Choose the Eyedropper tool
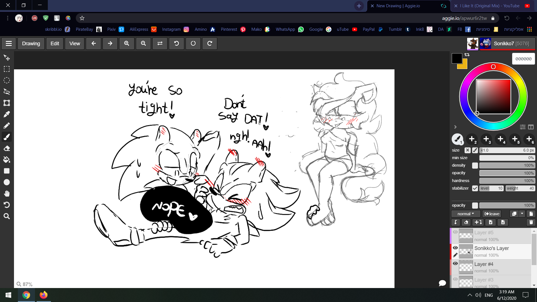Screen dimensions: 537x302 (x=7, y=114)
